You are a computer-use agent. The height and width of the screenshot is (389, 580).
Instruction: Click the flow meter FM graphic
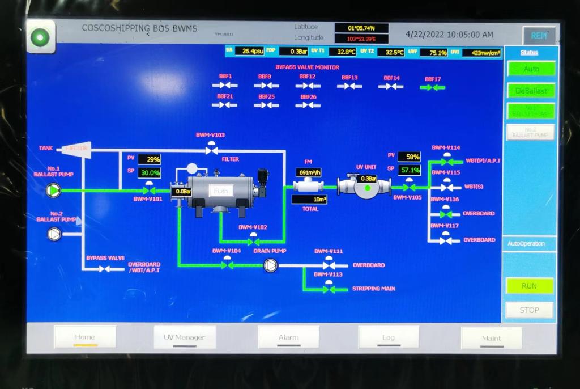308,185
